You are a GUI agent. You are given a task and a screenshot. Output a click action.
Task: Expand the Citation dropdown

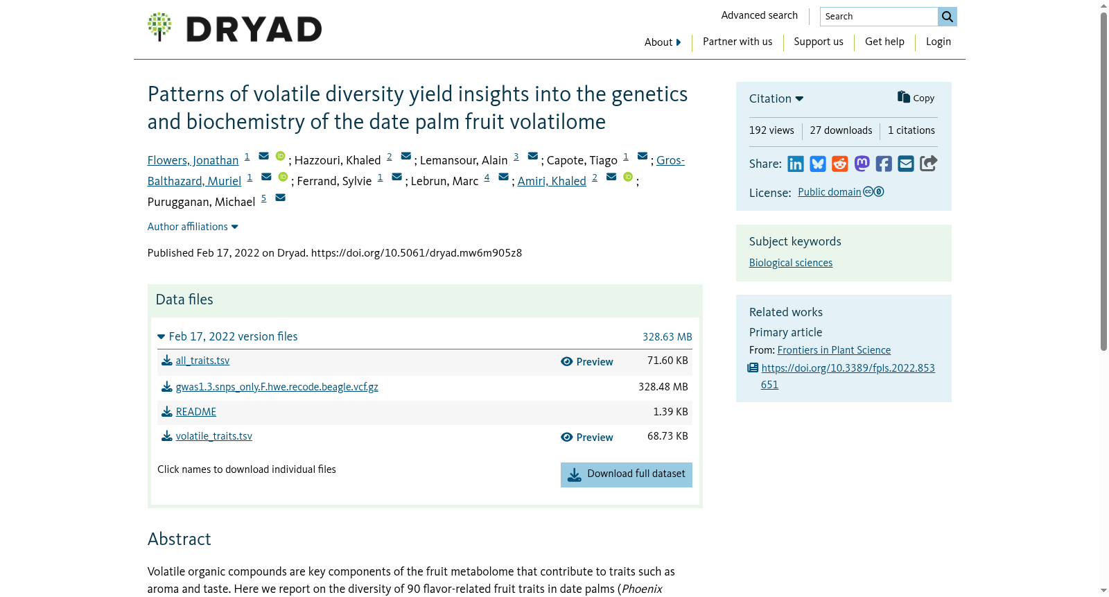pyautogui.click(x=776, y=98)
